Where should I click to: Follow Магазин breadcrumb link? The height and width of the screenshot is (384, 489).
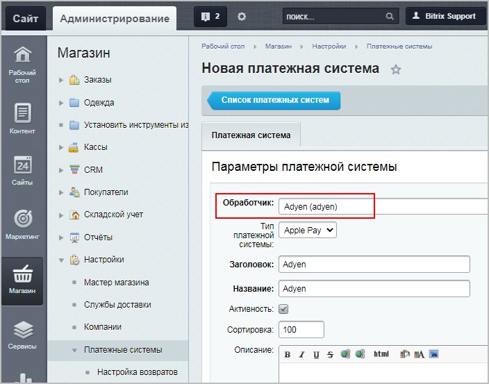pos(279,47)
